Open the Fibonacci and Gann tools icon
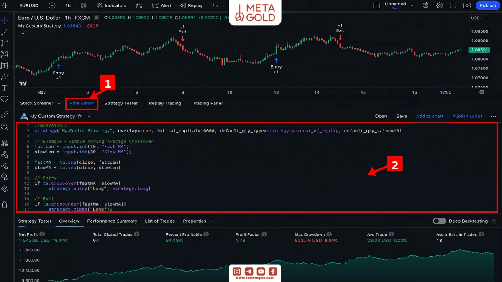This screenshot has height=282, width=502. tap(5, 43)
